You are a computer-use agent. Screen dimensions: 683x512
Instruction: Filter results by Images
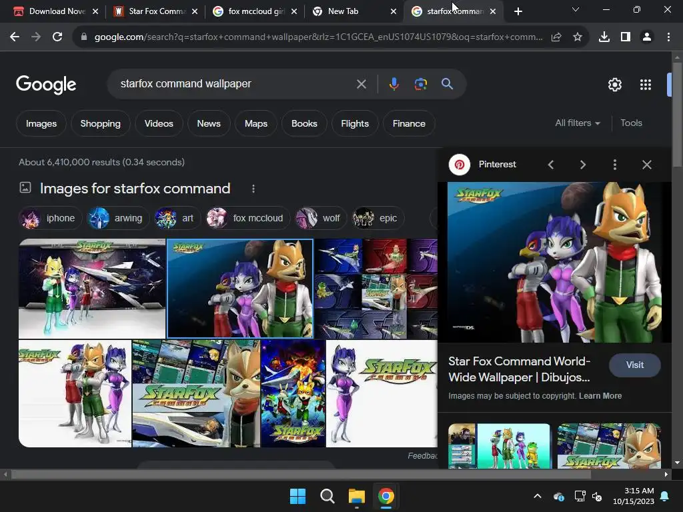pos(41,123)
